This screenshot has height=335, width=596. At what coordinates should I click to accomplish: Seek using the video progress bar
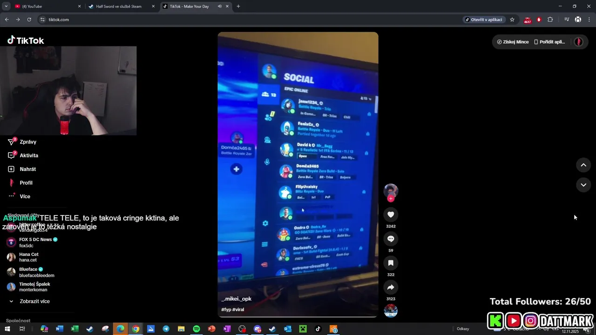point(298,316)
